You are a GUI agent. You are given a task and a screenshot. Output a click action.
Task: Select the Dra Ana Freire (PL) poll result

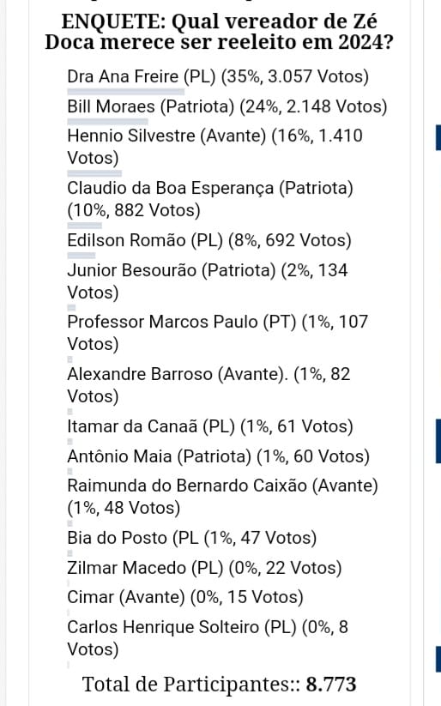(x=218, y=76)
